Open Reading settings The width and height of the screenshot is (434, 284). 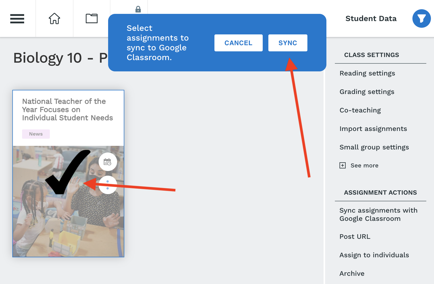point(367,73)
